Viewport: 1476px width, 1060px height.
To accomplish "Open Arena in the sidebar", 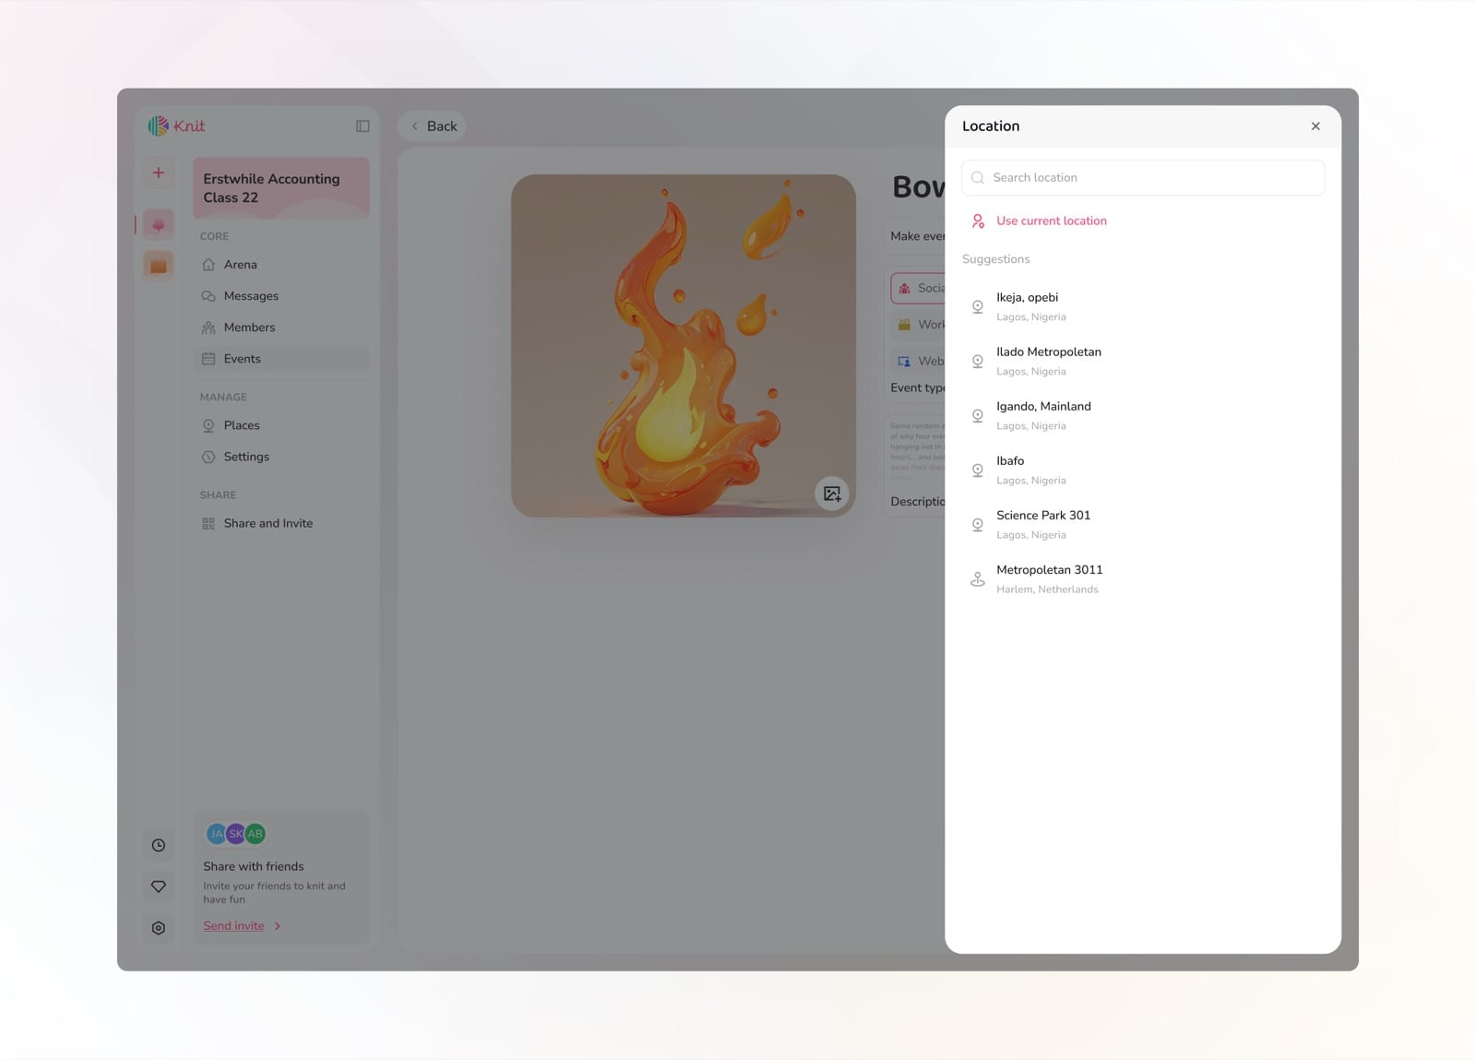I will point(281,265).
